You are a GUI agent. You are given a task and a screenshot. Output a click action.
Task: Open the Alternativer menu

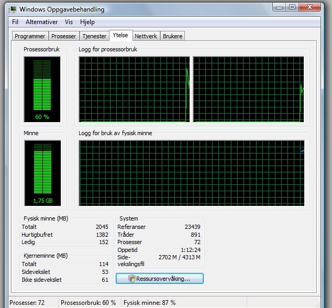click(x=41, y=22)
